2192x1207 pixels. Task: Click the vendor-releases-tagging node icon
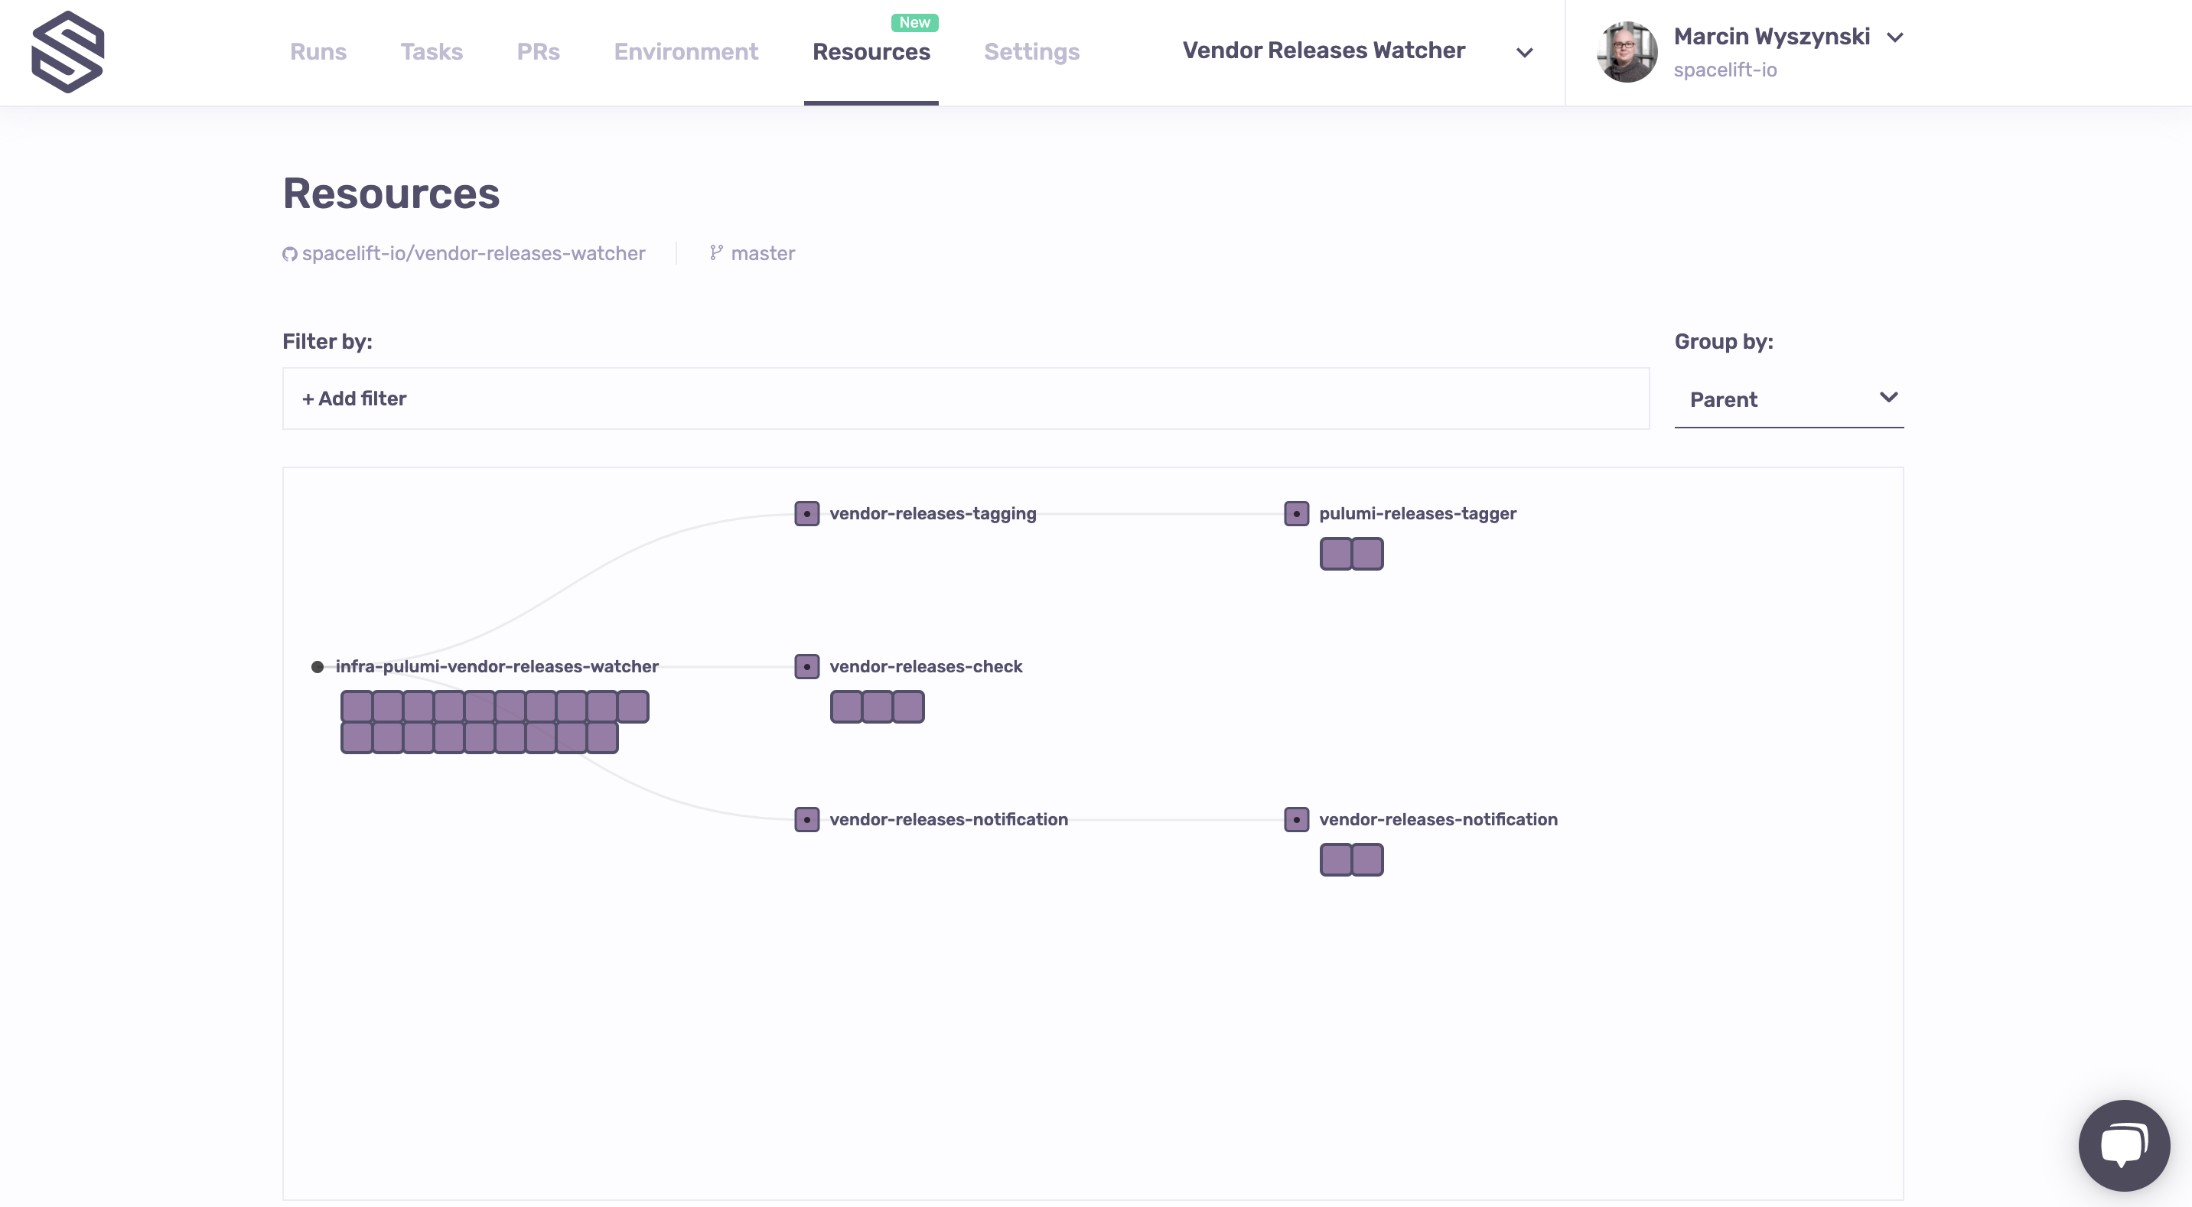pos(806,514)
